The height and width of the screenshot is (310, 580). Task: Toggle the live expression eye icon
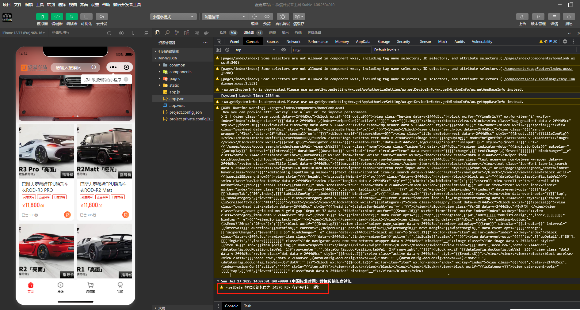tap(284, 50)
